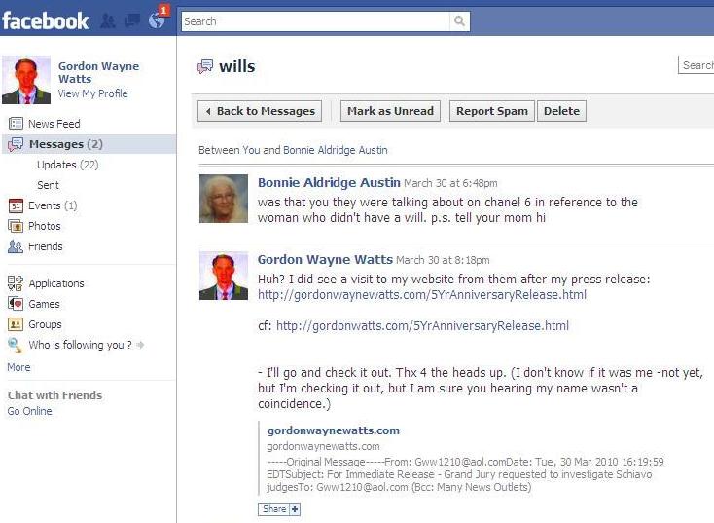Open Applications in sidebar
This screenshot has width=714, height=523.
coord(56,283)
